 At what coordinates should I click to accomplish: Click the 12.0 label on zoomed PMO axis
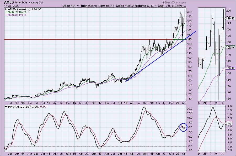click(x=229, y=106)
